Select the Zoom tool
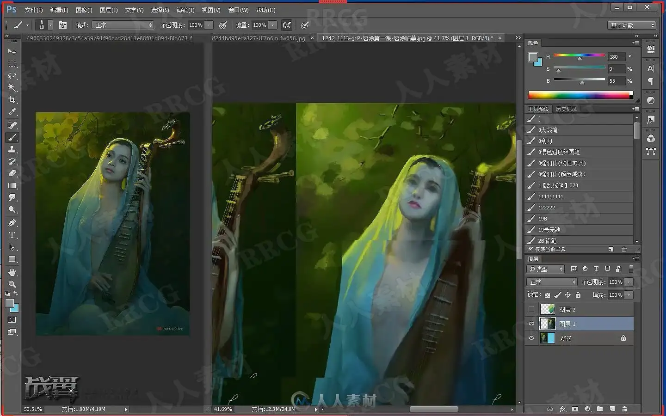This screenshot has height=416, width=666. pos(12,284)
